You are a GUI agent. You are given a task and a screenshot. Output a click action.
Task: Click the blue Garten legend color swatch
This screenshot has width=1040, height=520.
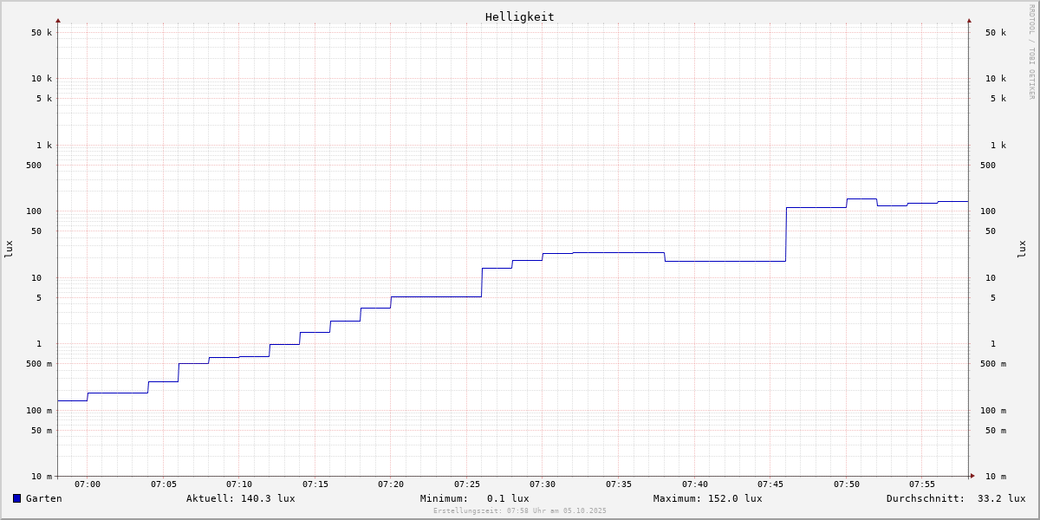[x=16, y=498]
